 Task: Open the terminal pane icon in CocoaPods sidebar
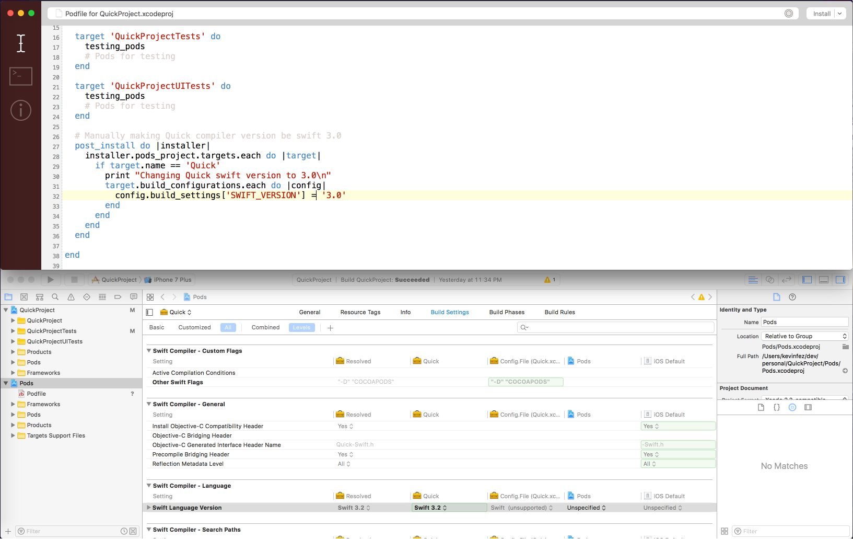click(x=21, y=76)
